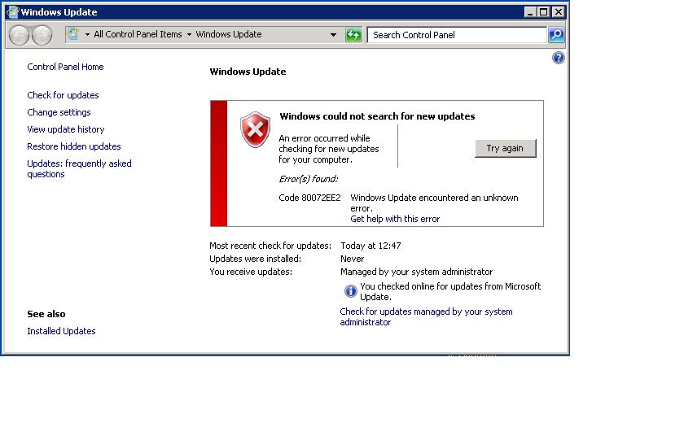Open the address bar history dropdown
Image resolution: width=684 pixels, height=427 pixels.
tap(333, 34)
